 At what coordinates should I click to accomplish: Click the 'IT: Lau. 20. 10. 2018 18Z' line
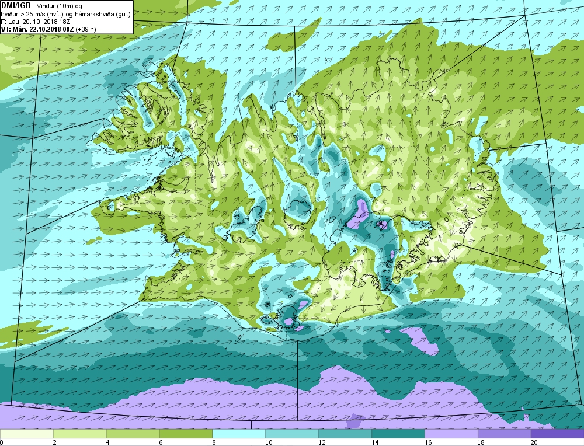[x=36, y=22]
